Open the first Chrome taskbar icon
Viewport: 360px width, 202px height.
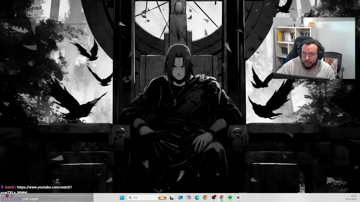point(205,198)
